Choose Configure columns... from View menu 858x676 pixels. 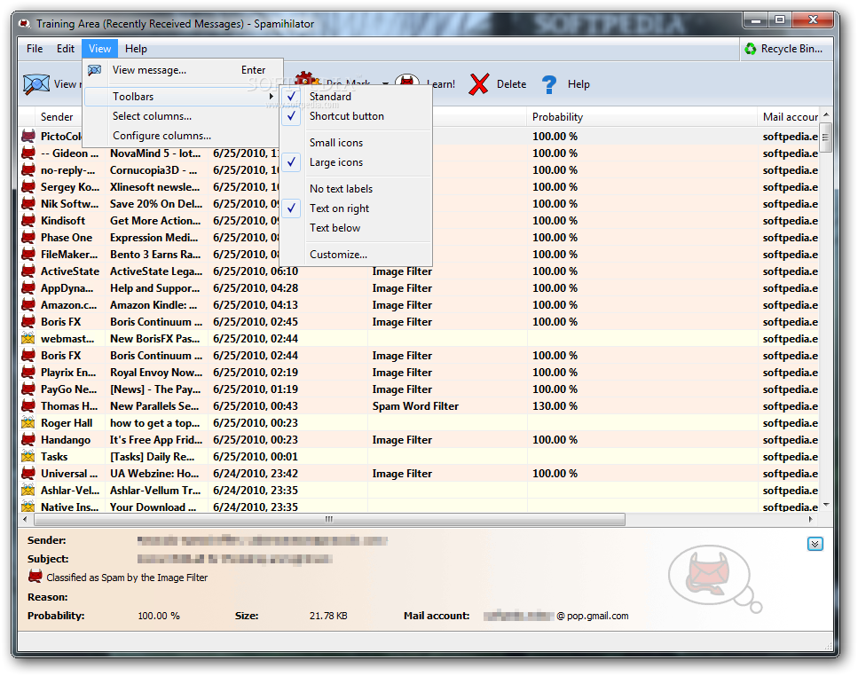pyautogui.click(x=182, y=136)
